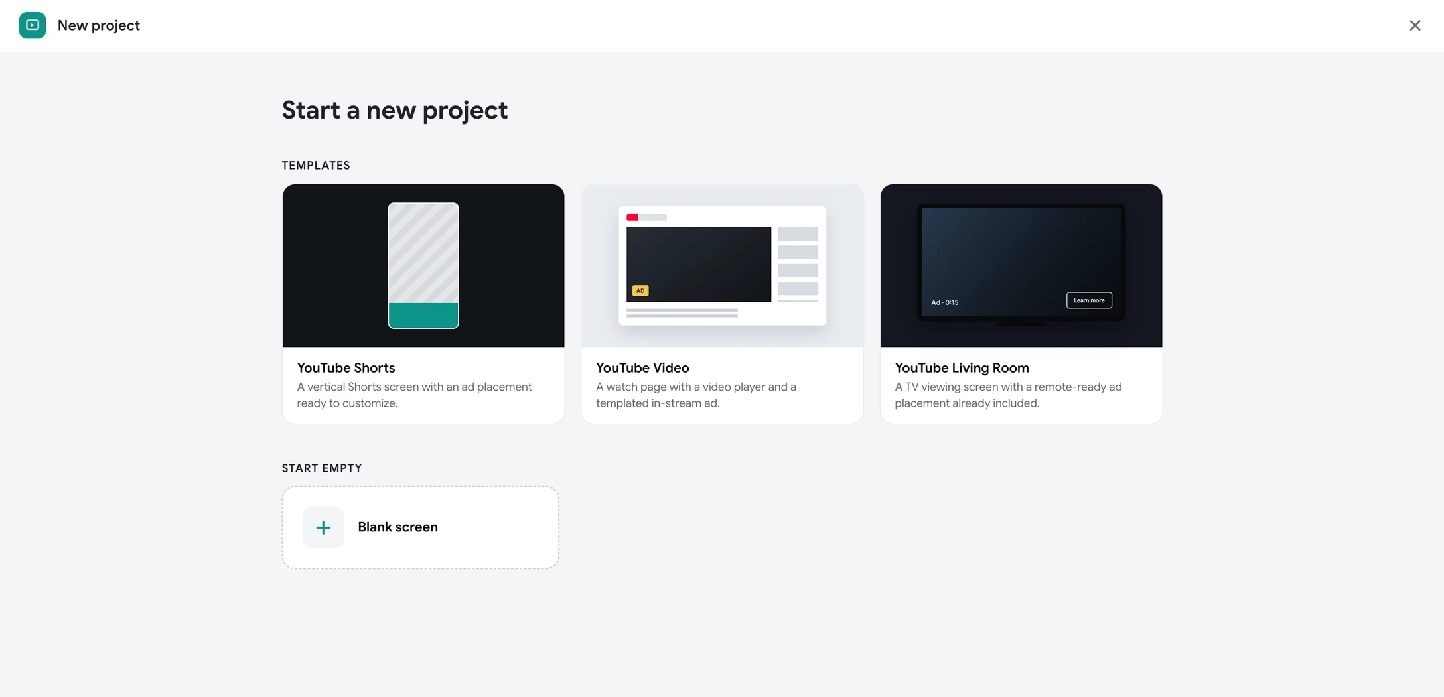Click the plus icon for Blank screen
Screen dimensions: 1444x697
point(323,527)
